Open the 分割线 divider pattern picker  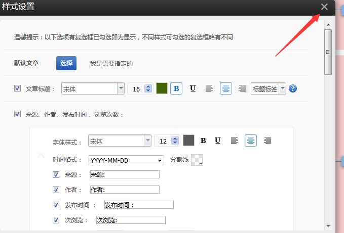click(x=197, y=160)
